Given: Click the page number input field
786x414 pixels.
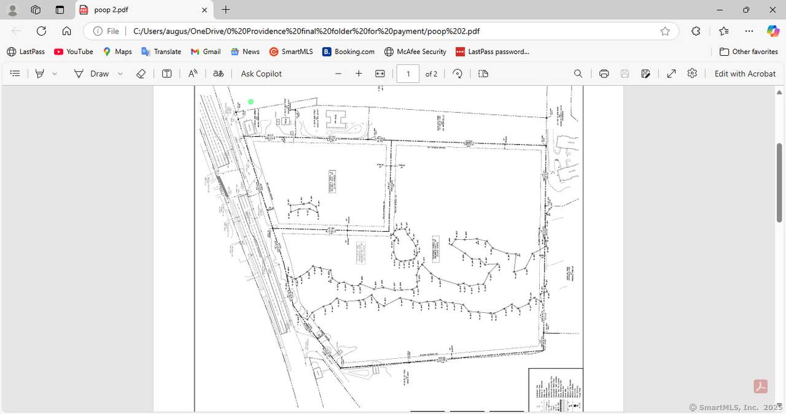Looking at the screenshot, I should (x=408, y=74).
